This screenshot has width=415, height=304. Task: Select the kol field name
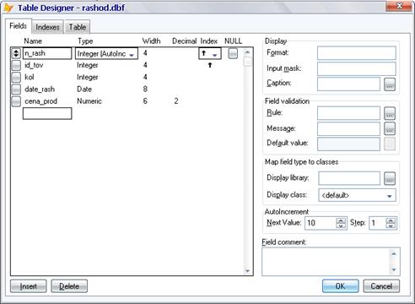click(x=30, y=77)
